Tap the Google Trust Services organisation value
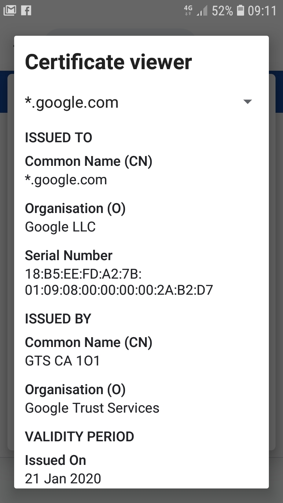283x503 pixels. point(92,408)
